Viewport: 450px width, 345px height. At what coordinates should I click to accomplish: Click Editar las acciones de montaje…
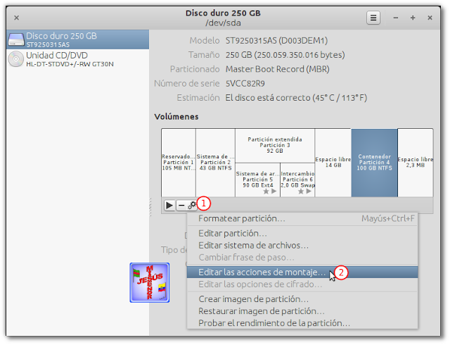click(302, 272)
